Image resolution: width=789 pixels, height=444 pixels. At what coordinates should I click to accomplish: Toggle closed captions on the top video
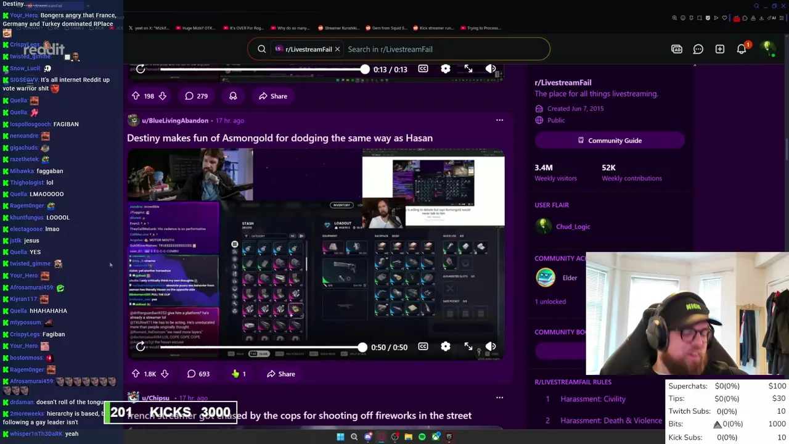pos(423,69)
